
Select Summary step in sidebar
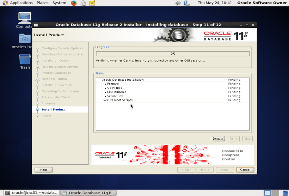pos(49,103)
